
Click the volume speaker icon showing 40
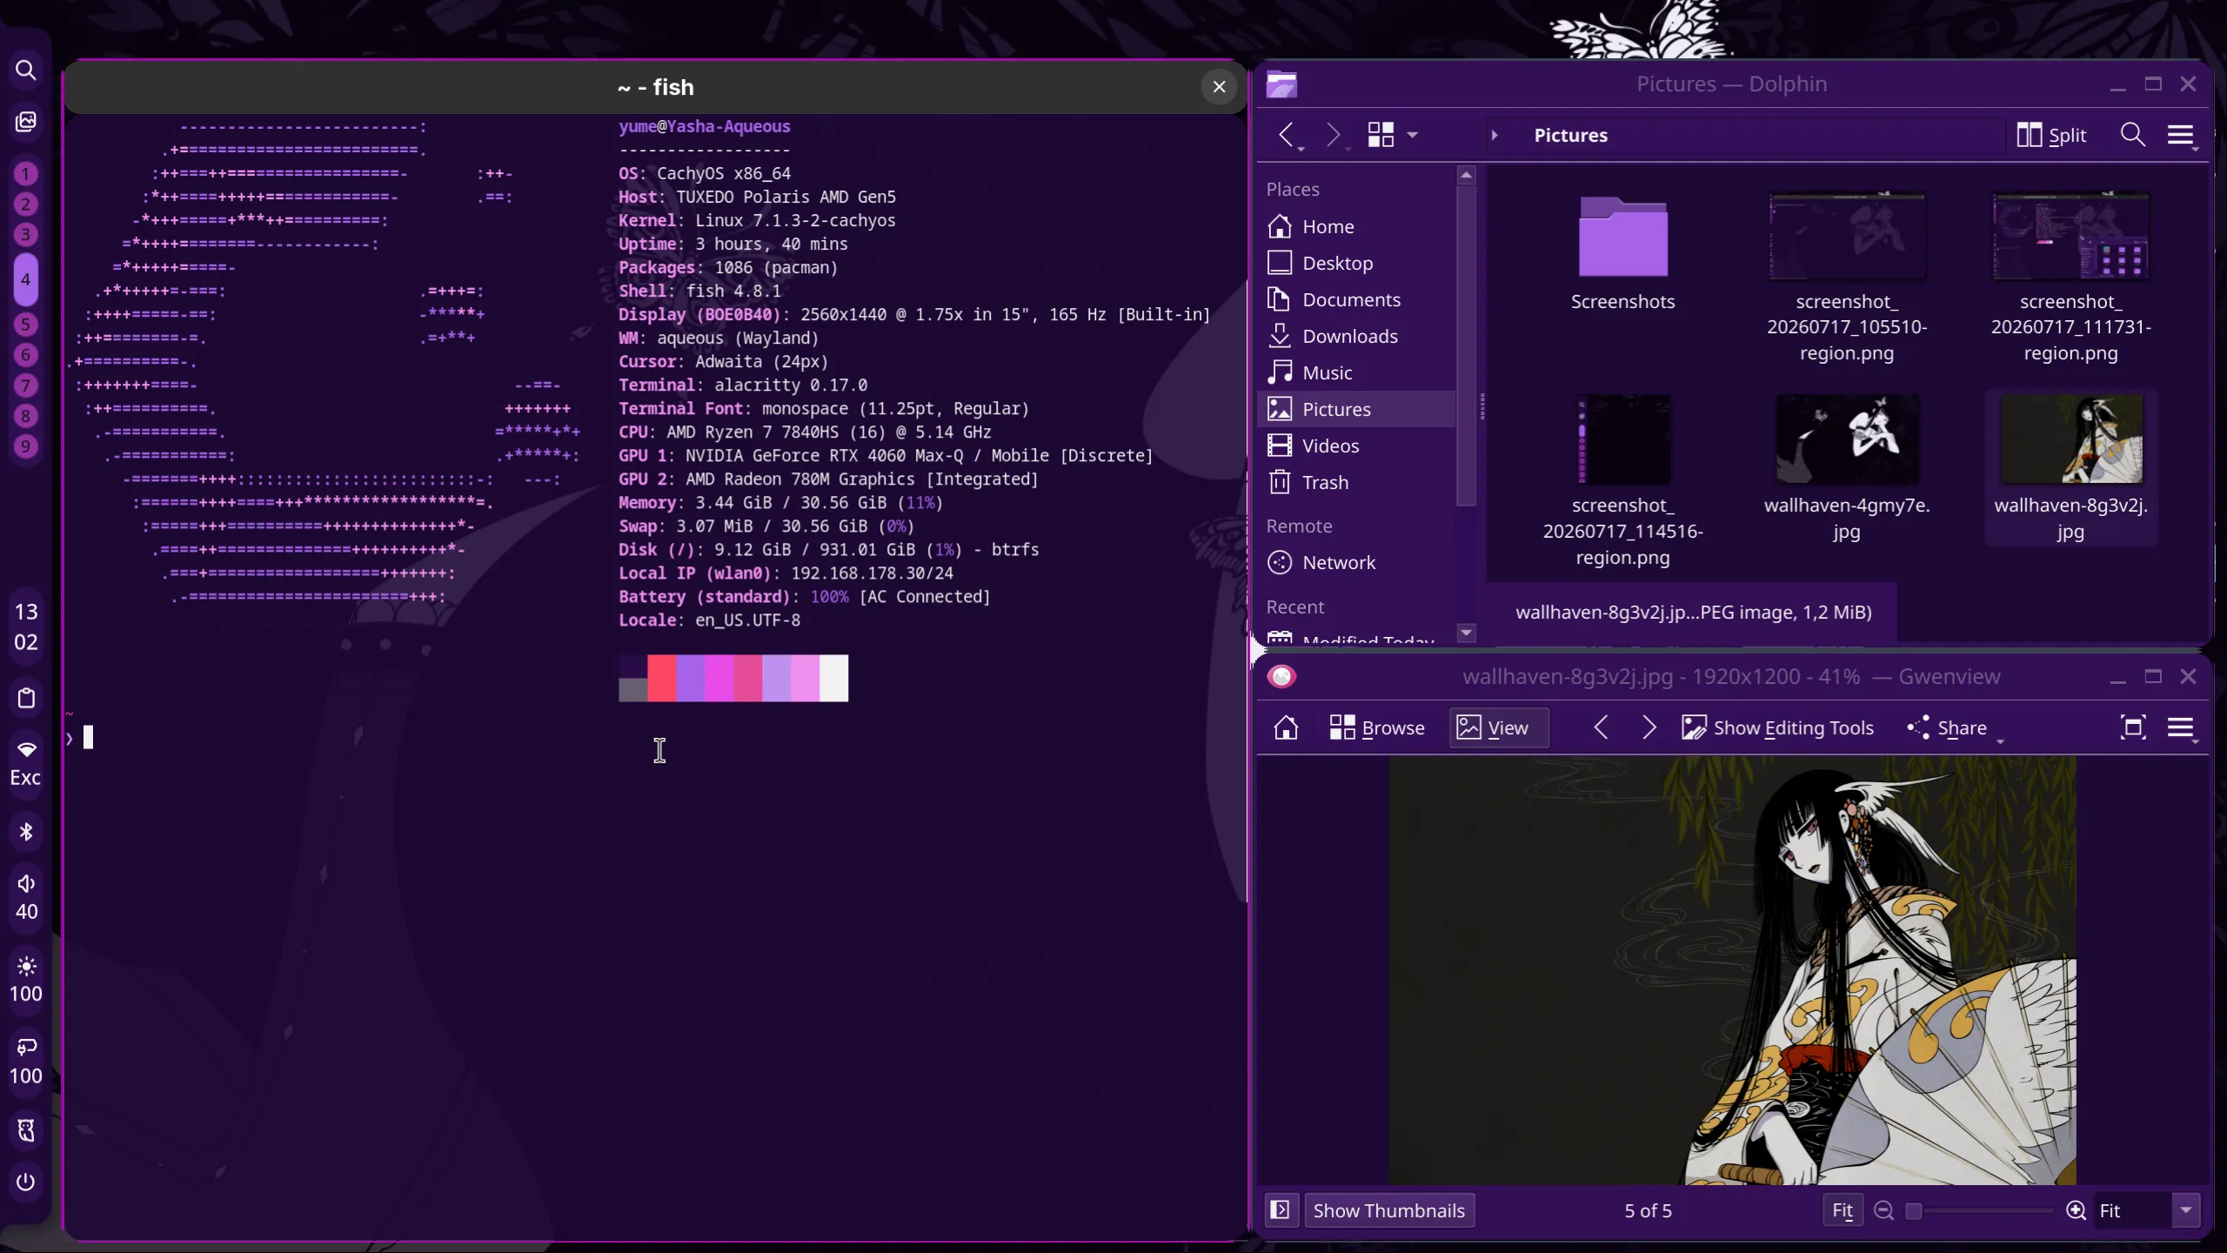tap(26, 884)
